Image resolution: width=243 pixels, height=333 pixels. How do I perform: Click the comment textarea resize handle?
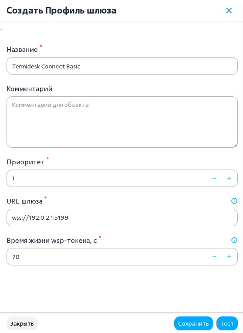pos(235,146)
